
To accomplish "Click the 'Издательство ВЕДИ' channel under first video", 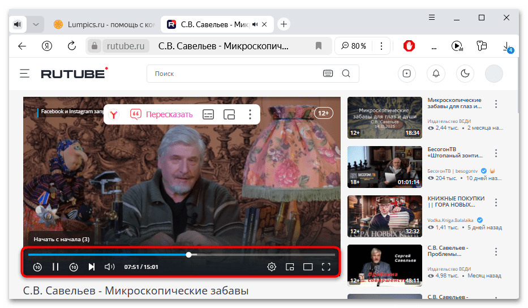I will (449, 121).
